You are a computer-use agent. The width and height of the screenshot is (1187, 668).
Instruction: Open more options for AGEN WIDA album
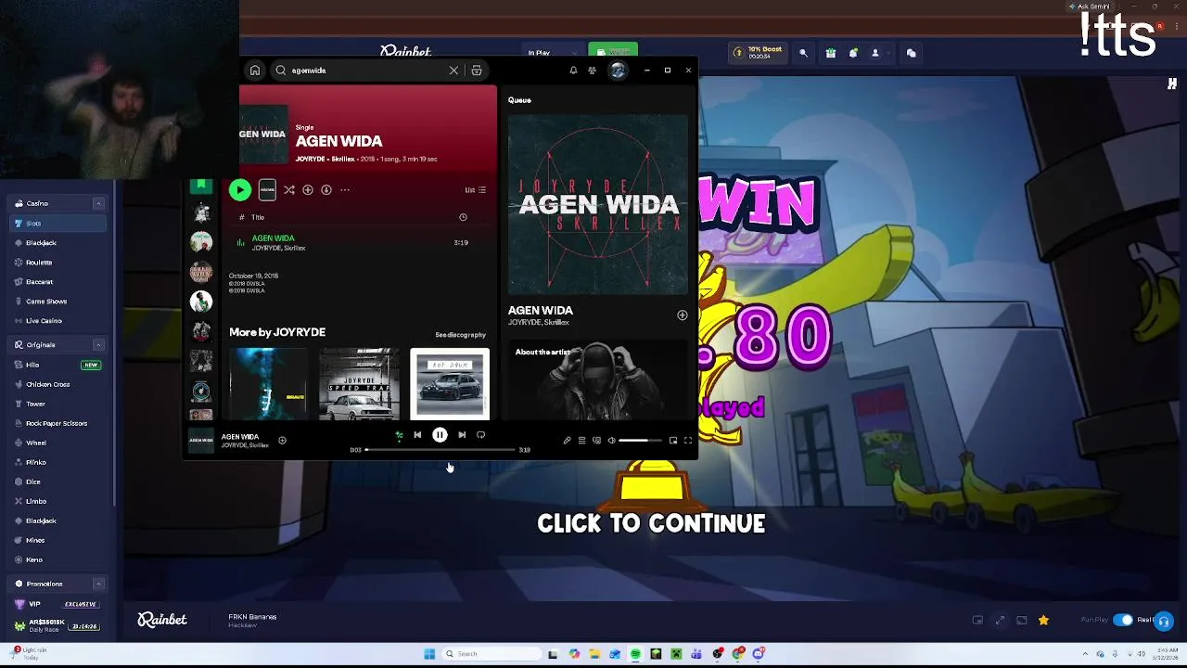tap(345, 190)
